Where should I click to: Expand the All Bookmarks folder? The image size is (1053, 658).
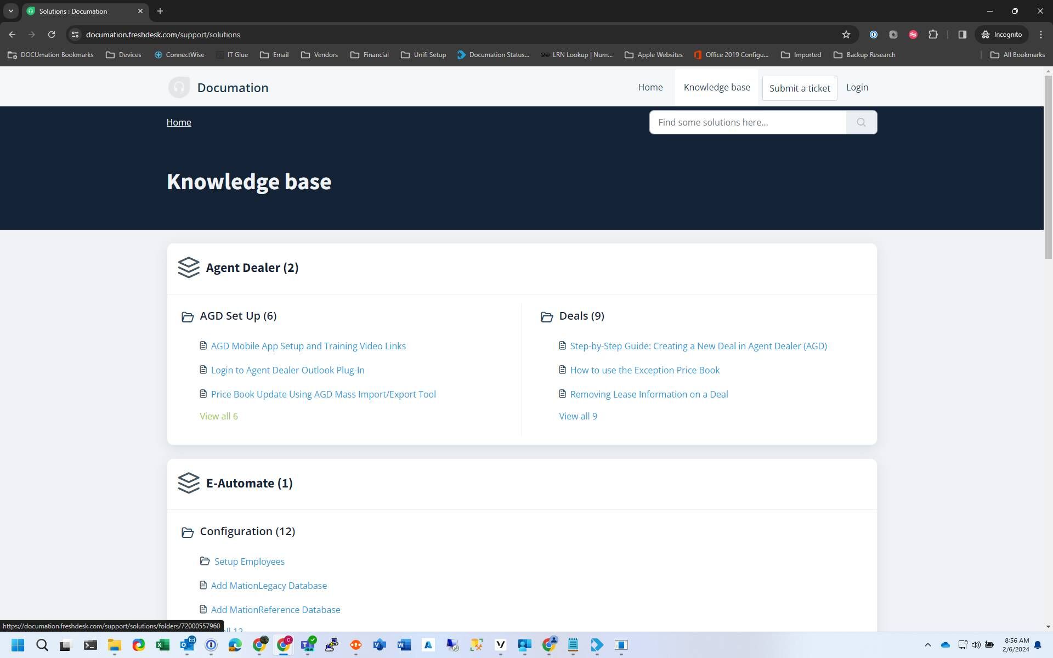(1017, 55)
